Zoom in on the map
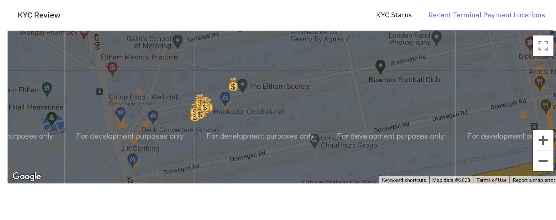Screen dimensions: 556x220 click(x=543, y=140)
